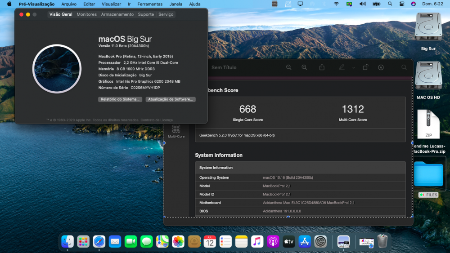Zoom in with the Preview toolbar magnifier
The image size is (450, 253).
(x=304, y=67)
